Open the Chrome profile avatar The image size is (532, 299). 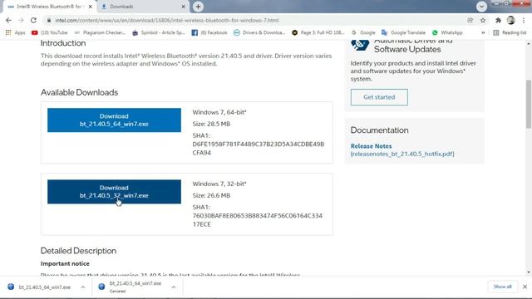[511, 20]
